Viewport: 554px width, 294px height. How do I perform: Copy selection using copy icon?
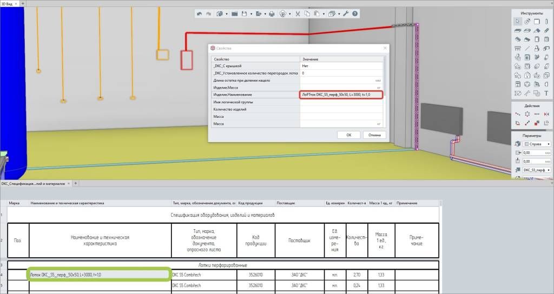307,14
